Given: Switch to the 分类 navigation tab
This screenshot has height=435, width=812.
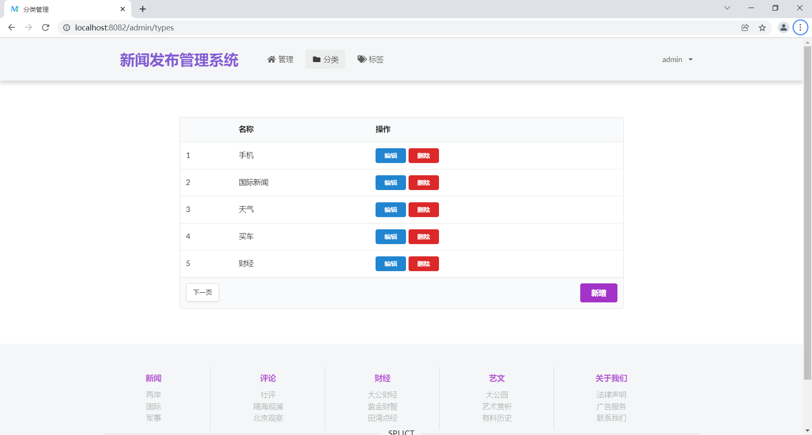Looking at the screenshot, I should click(x=325, y=59).
